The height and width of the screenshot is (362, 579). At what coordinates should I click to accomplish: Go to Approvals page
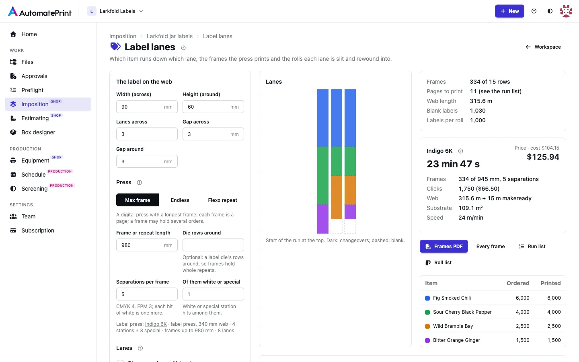pos(48,76)
